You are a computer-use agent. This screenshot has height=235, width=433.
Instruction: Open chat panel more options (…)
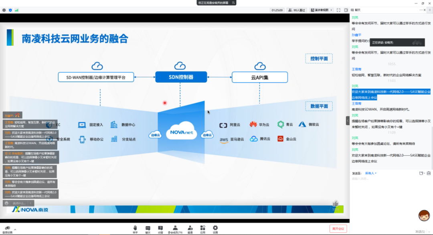coord(421,10)
